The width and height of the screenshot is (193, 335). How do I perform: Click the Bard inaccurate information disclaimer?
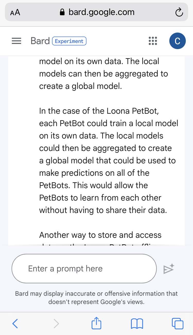tap(96, 298)
